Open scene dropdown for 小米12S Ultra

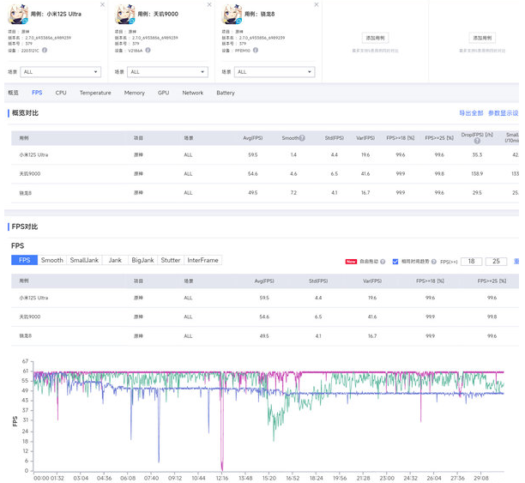tap(60, 72)
